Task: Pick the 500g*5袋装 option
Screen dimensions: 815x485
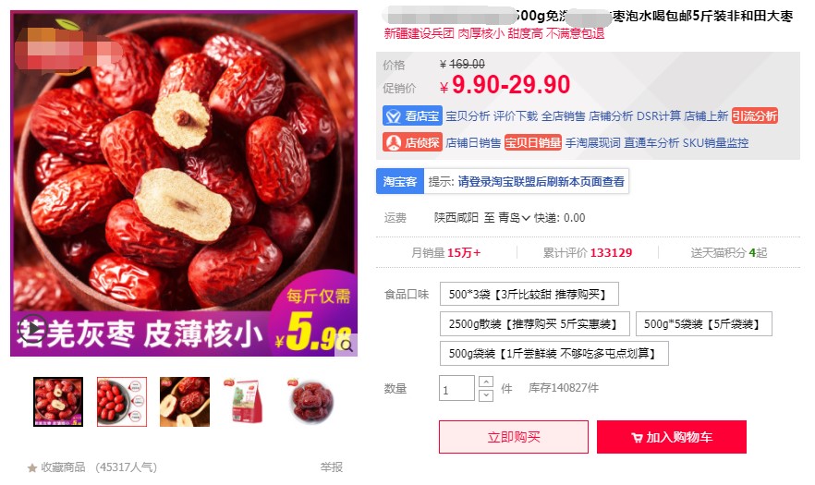Action: click(x=704, y=324)
